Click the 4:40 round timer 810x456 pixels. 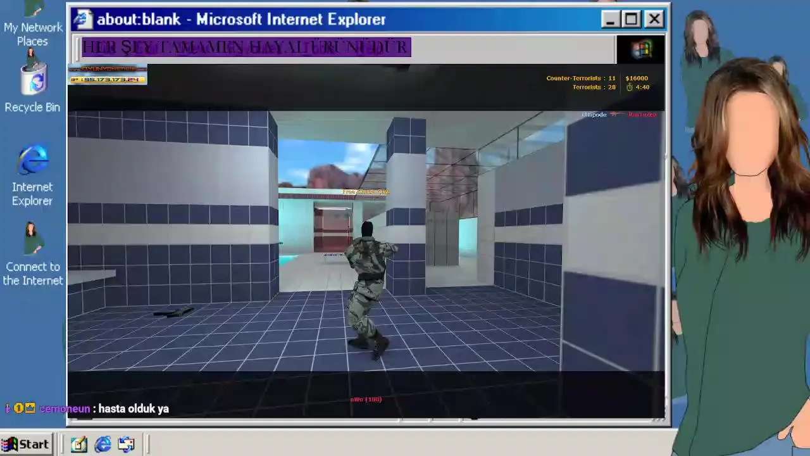(x=642, y=87)
